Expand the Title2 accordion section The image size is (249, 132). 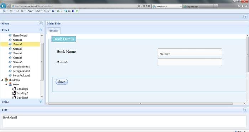(x=41, y=101)
